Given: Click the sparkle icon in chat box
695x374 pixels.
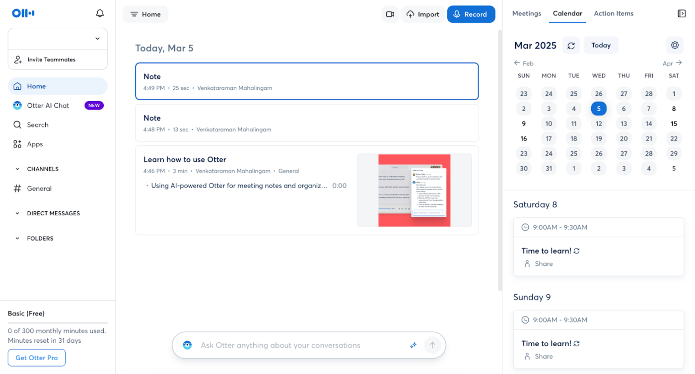Looking at the screenshot, I should tap(413, 345).
